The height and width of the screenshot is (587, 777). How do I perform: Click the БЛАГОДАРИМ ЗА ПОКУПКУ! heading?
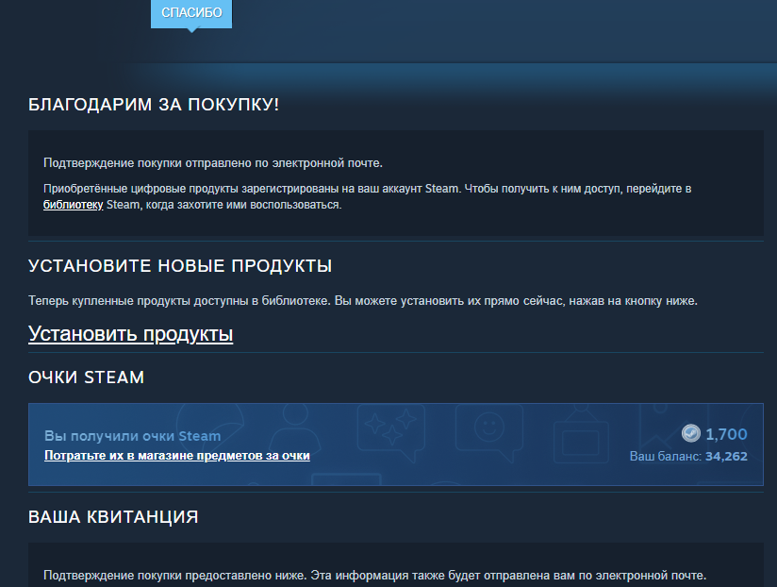154,105
